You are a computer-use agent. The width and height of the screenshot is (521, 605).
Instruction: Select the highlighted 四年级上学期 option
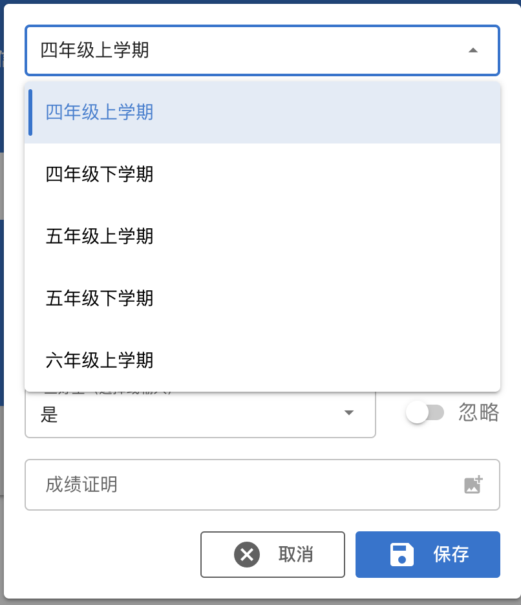(x=262, y=112)
